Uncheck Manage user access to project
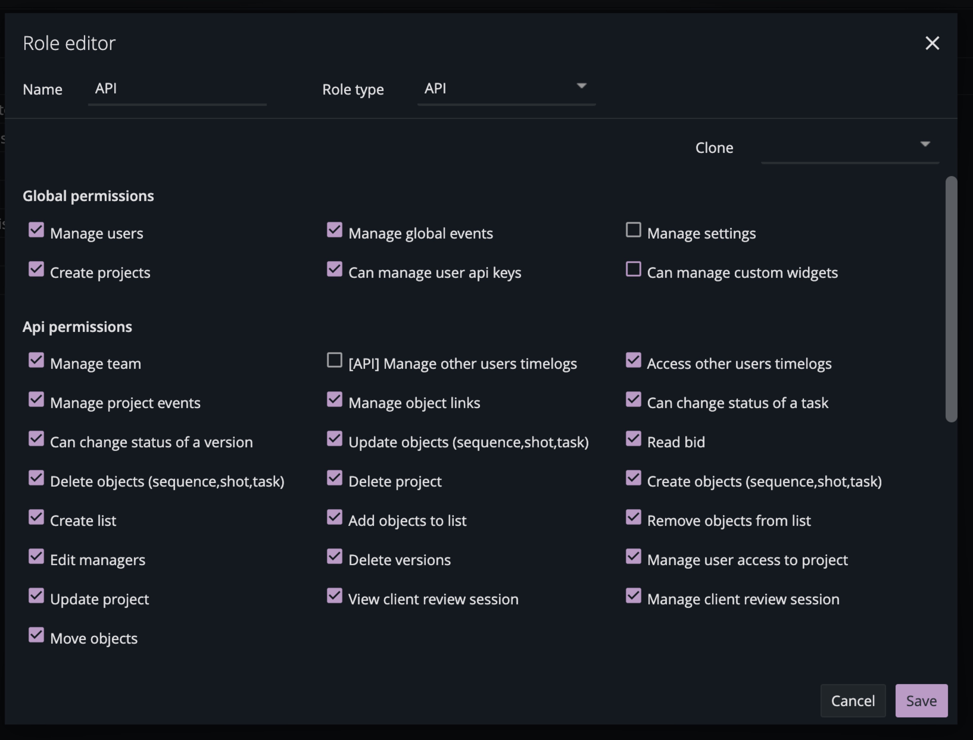 pyautogui.click(x=634, y=556)
